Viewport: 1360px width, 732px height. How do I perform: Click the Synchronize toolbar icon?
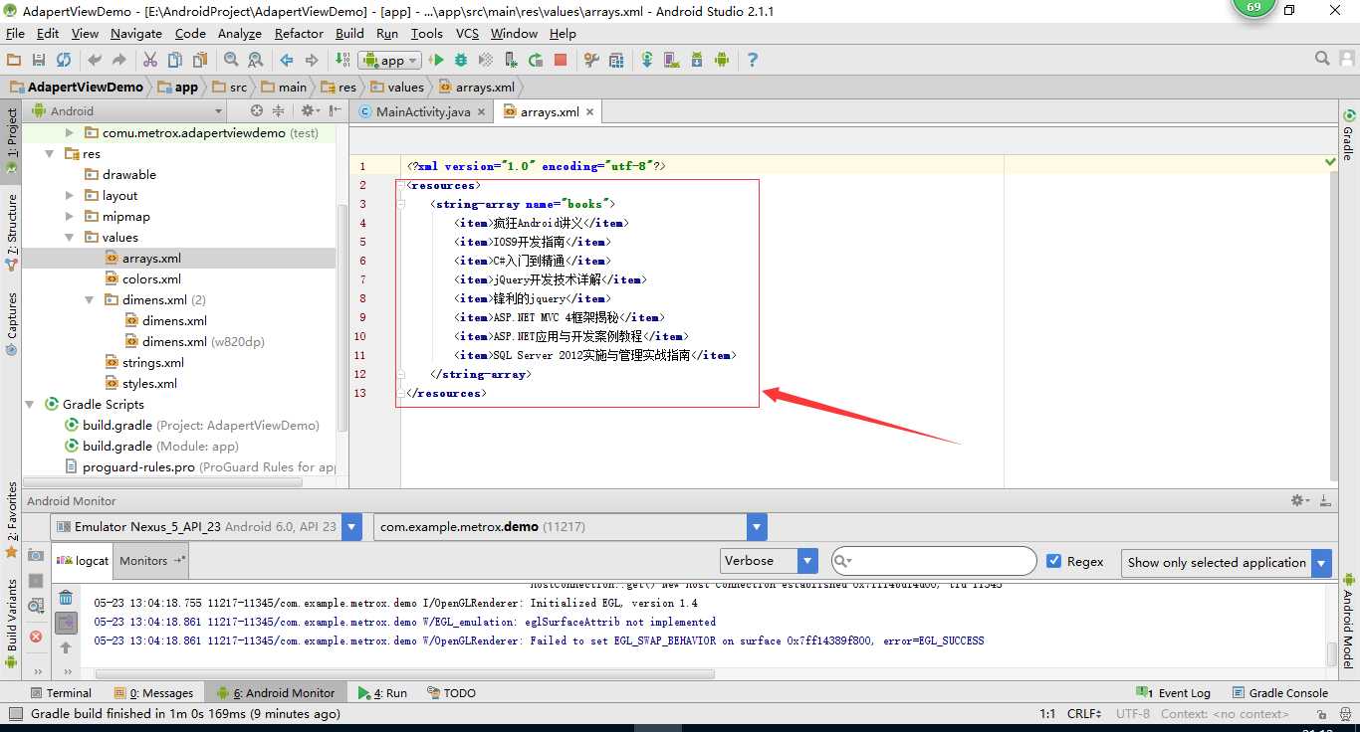[64, 61]
